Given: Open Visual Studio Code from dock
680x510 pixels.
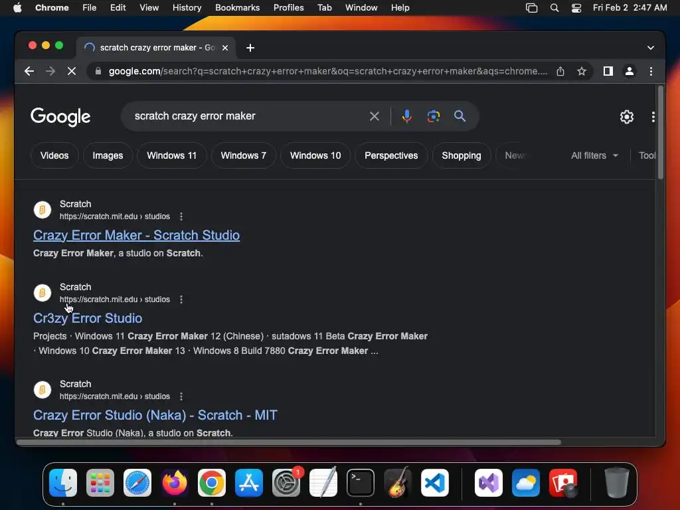Looking at the screenshot, I should tap(435, 483).
